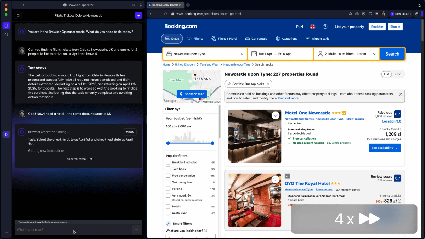Open the profile avatar in browser toolbar

tap(384, 14)
